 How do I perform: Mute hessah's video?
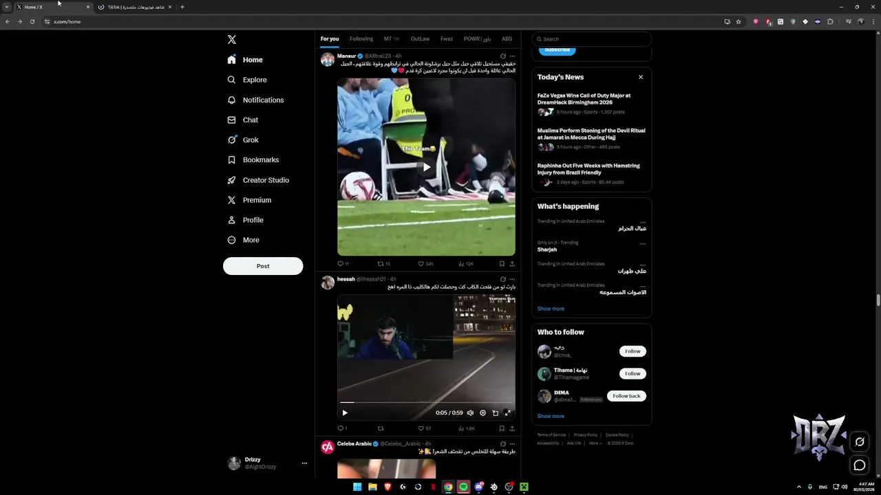point(470,413)
